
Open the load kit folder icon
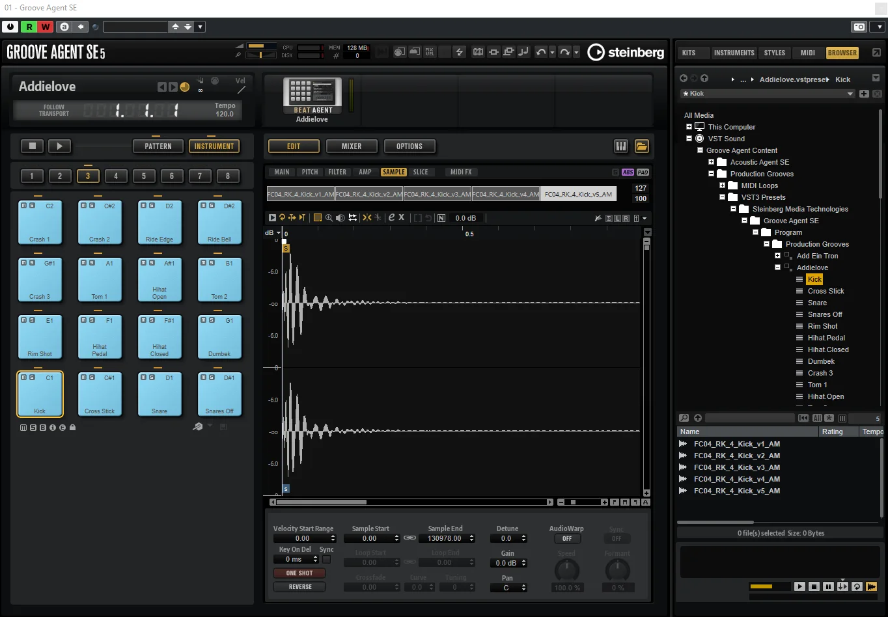642,146
